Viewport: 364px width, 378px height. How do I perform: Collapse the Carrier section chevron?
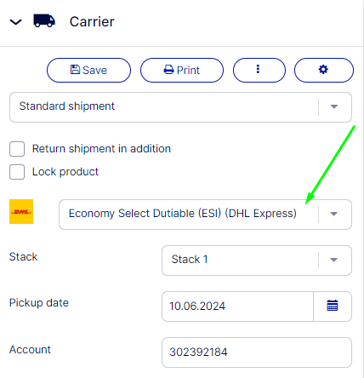click(x=16, y=22)
